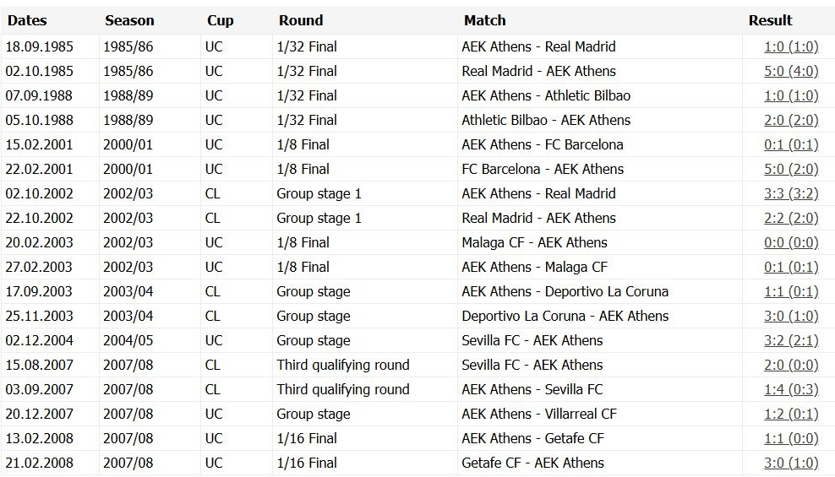Open the 3:2 (2:1) Sevilla result link

[790, 340]
